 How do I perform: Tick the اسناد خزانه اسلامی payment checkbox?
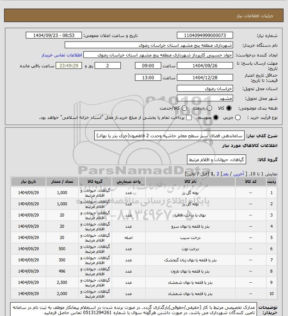[189, 117]
